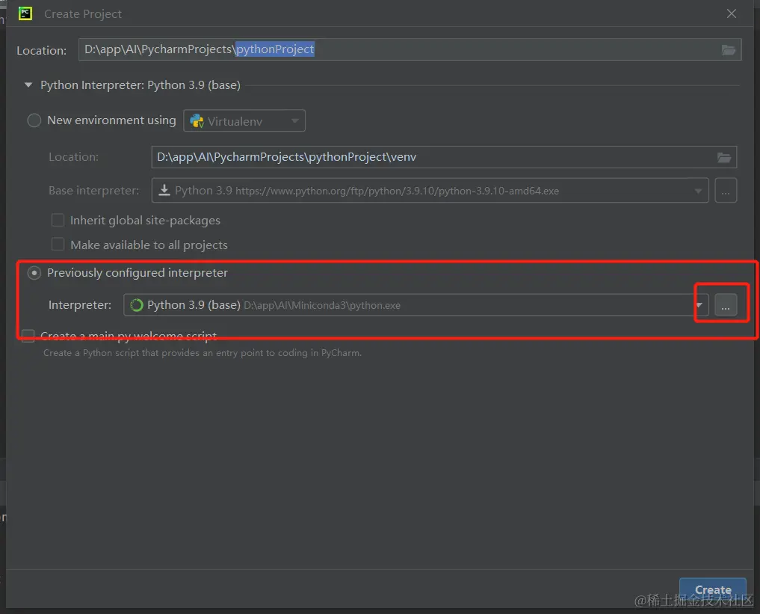Click the 'Make available to all projects' label
Image resolution: width=760 pixels, height=614 pixels.
click(149, 245)
